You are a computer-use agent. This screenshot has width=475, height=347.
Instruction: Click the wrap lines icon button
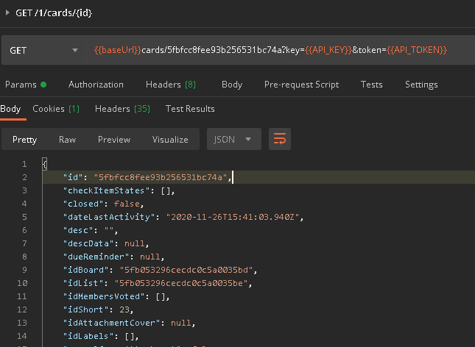(x=280, y=139)
